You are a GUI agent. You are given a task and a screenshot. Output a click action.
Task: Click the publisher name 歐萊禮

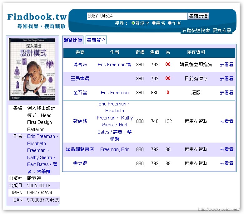[x=34, y=178]
